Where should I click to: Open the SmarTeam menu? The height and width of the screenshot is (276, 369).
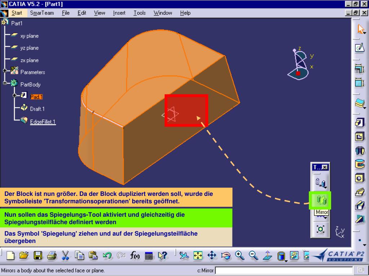pos(42,13)
